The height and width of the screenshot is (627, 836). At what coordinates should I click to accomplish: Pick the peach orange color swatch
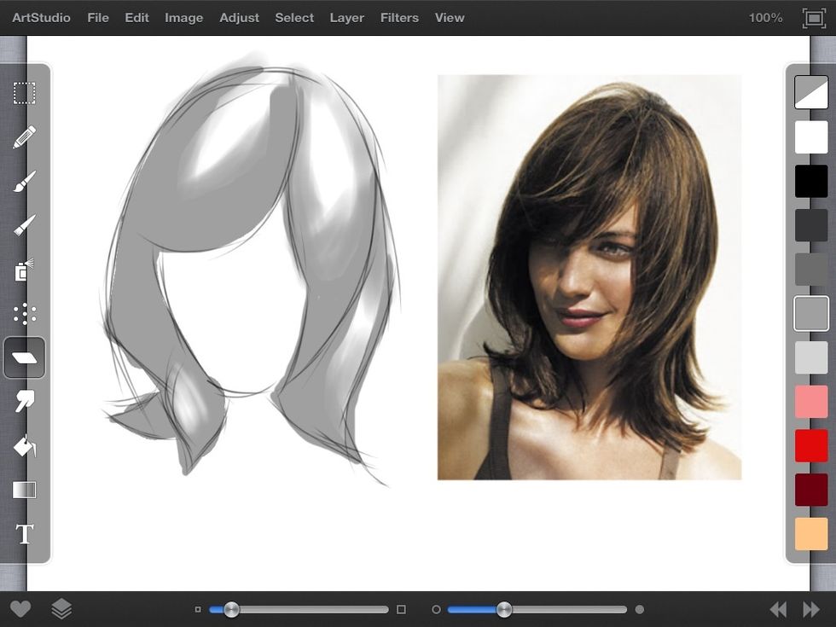(x=811, y=534)
